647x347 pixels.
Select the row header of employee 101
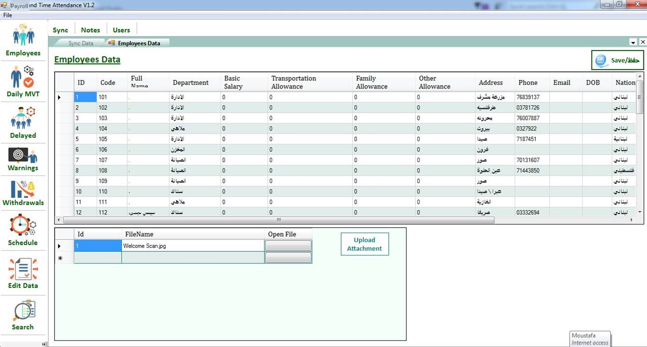tap(64, 97)
